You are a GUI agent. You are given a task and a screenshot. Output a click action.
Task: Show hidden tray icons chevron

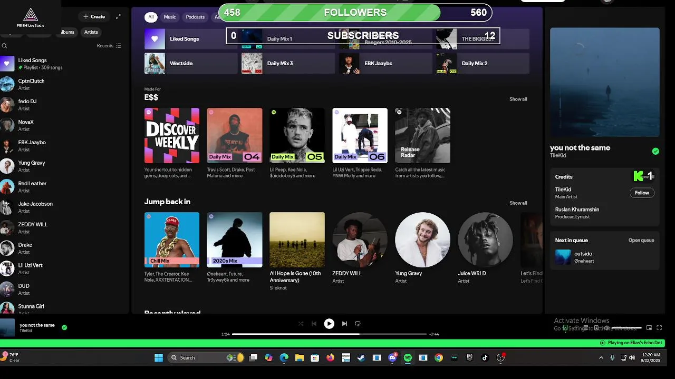click(x=601, y=358)
